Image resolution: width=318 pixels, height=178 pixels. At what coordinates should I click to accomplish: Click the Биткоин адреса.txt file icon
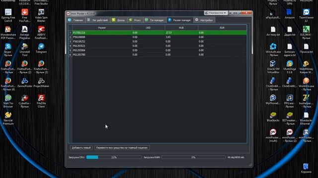[290, 50]
